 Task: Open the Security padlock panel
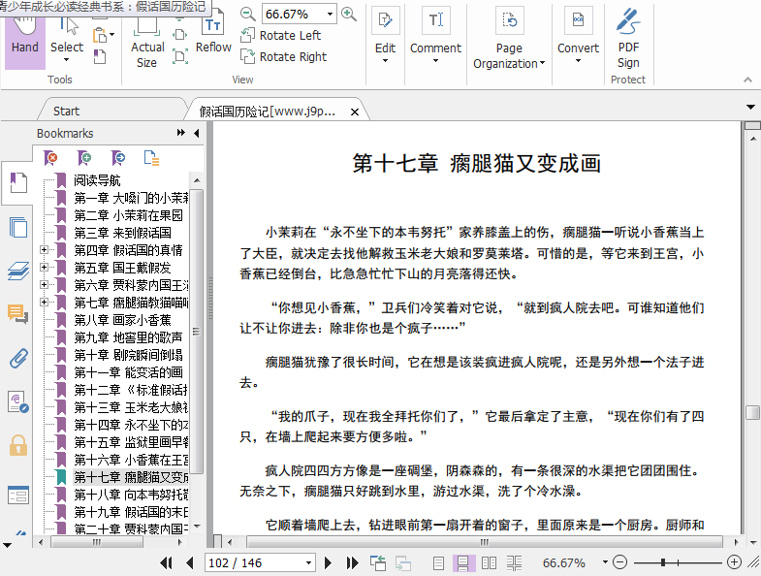(x=17, y=445)
